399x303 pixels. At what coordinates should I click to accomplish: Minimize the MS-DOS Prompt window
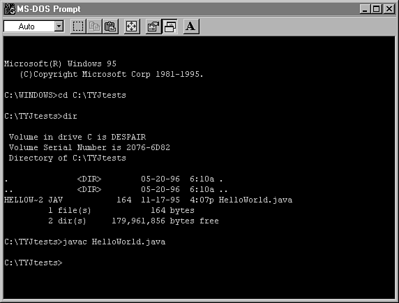point(365,9)
